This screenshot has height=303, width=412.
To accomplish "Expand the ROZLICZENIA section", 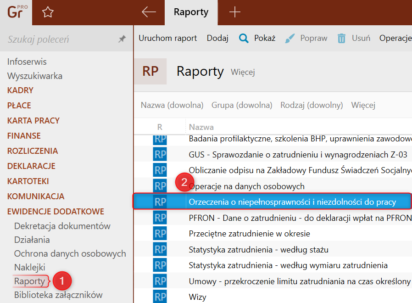I will click(33, 151).
